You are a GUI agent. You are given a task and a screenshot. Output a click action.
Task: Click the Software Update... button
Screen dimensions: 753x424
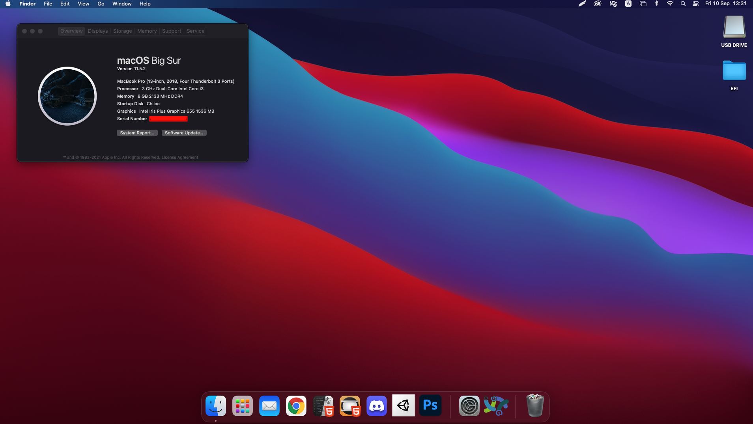pyautogui.click(x=184, y=133)
